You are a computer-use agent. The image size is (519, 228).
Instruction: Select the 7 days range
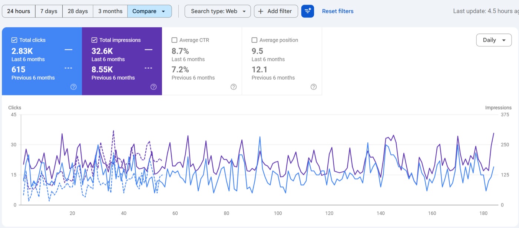pos(49,11)
